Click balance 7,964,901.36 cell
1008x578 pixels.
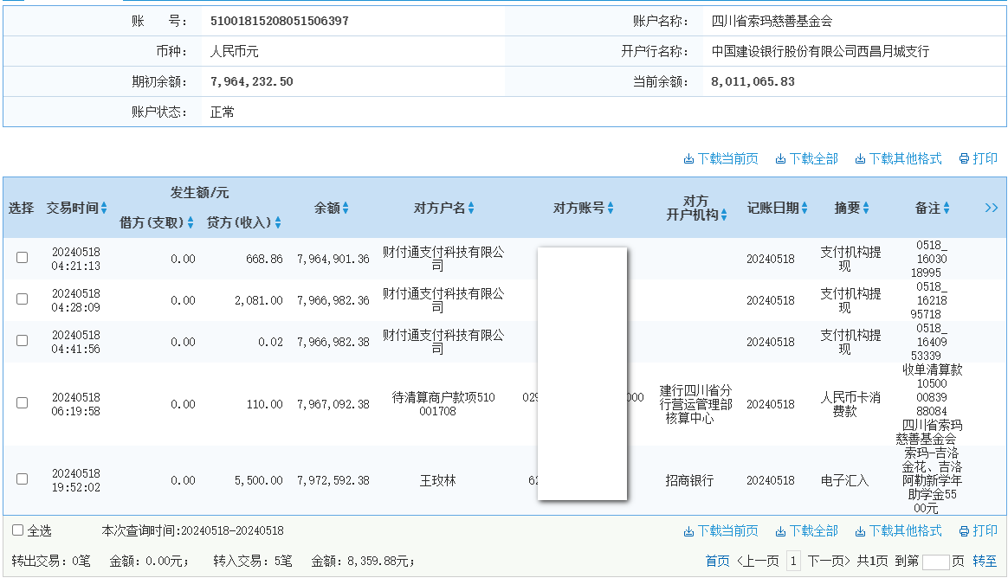[333, 259]
